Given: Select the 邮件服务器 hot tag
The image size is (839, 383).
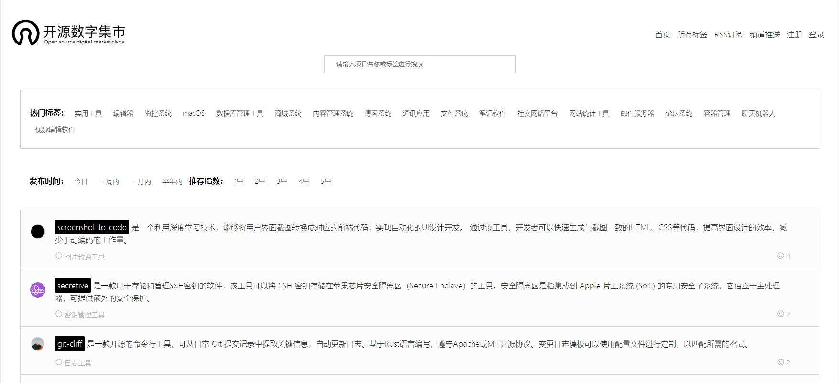Looking at the screenshot, I should click(637, 113).
